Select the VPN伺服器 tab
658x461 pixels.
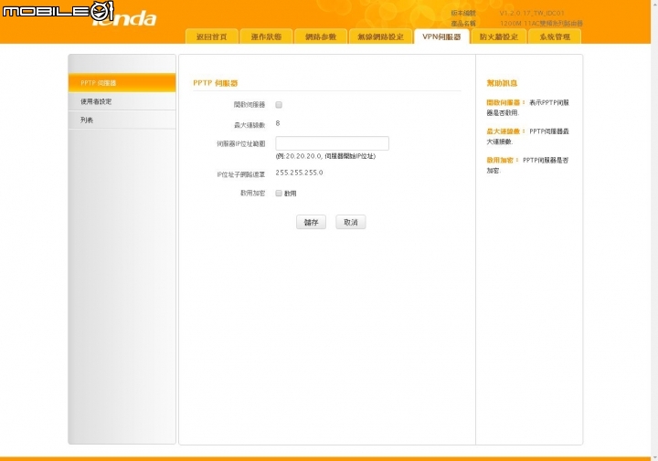click(x=441, y=37)
